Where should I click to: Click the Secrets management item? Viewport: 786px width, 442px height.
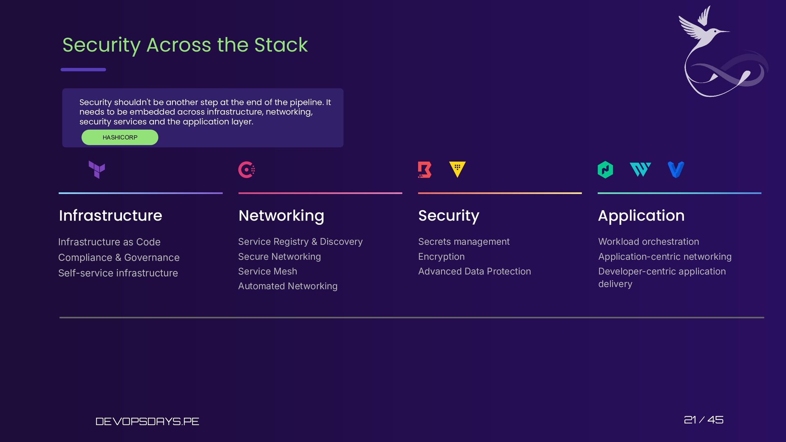[464, 242]
